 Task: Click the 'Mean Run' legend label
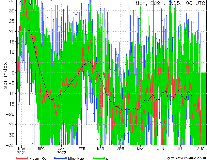(x=39, y=158)
